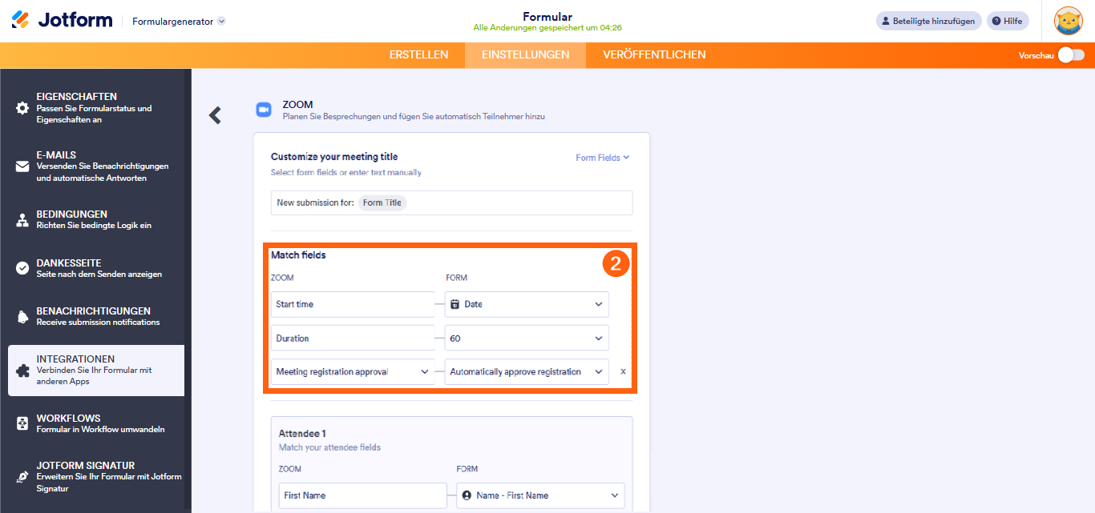
Task: Click the Jotform logo
Action: pyautogui.click(x=62, y=21)
